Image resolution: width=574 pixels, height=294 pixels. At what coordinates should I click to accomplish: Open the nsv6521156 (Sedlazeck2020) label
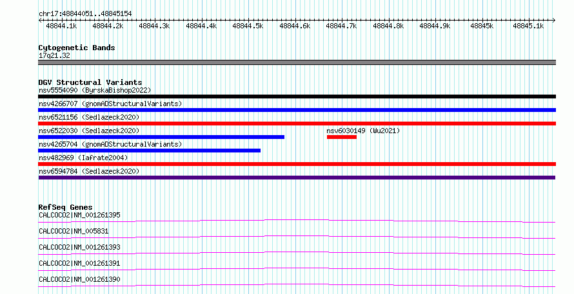pyautogui.click(x=89, y=117)
